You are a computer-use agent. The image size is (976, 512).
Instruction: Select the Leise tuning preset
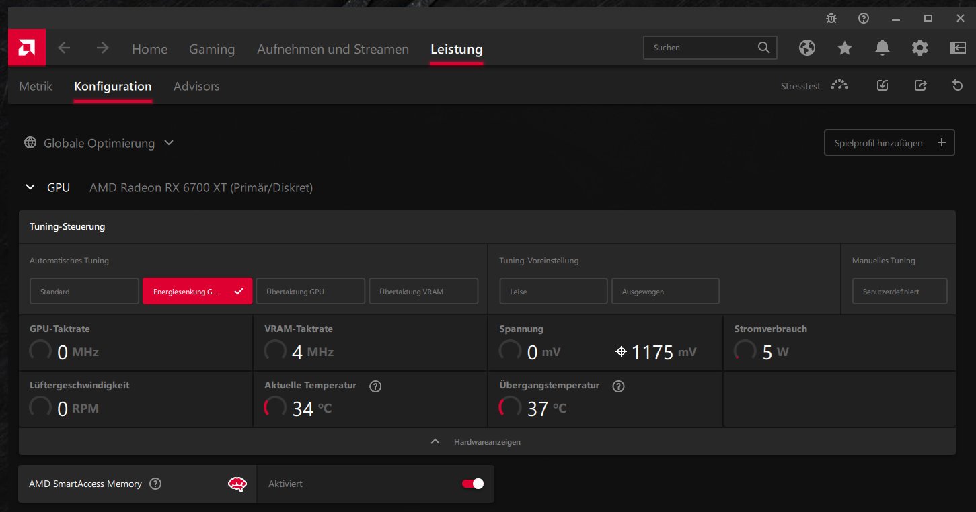click(x=554, y=291)
